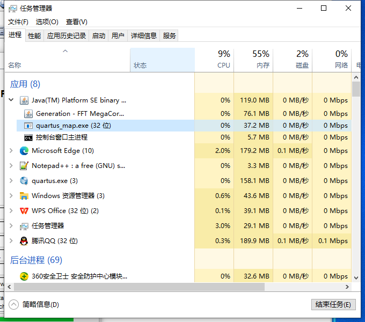Screen dimensions: 365x322
Task: Switch to the 启动 tab
Action: 98,36
